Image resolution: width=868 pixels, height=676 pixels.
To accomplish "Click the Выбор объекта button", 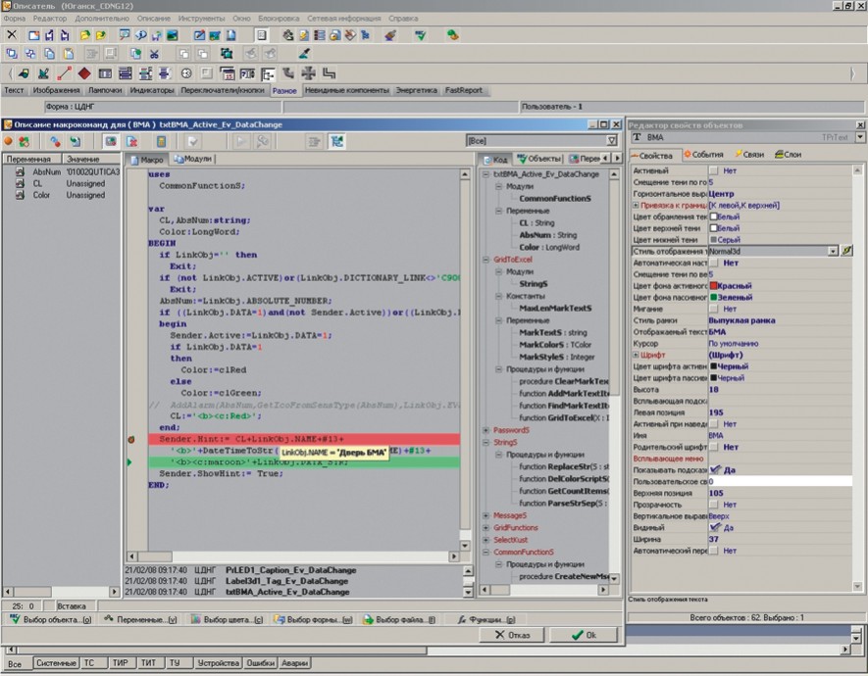I will click(50, 619).
